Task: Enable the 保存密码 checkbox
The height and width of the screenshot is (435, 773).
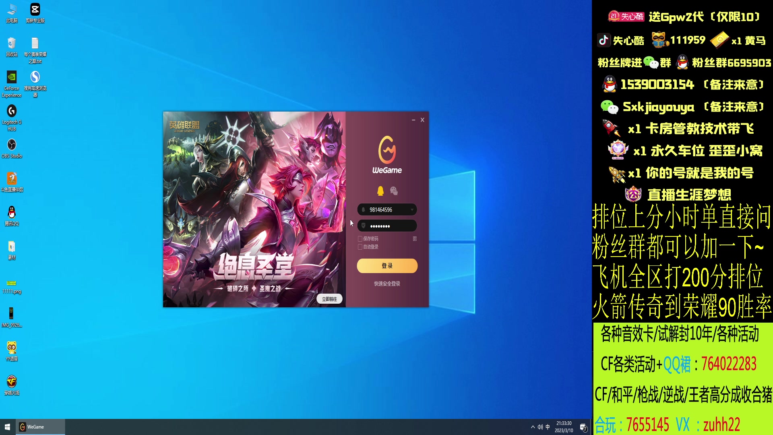Action: (x=360, y=239)
